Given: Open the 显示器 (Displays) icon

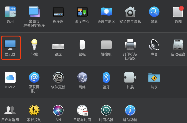Looking at the screenshot, I should coord(10,45).
